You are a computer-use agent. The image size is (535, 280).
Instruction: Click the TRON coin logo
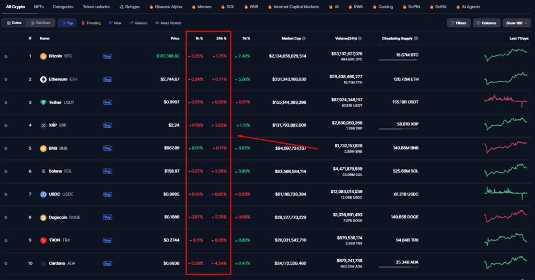pyautogui.click(x=43, y=240)
